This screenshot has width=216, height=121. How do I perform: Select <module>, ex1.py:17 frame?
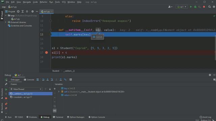[x=30, y=97]
